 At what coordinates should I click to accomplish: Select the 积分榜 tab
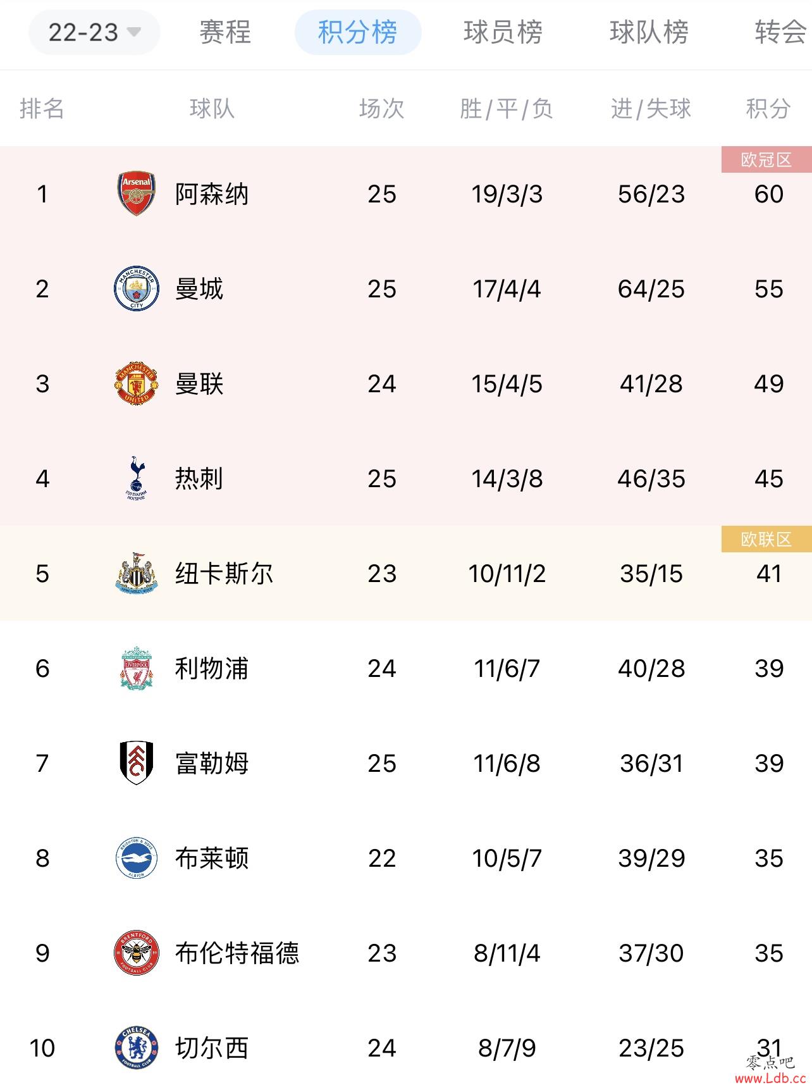(358, 32)
